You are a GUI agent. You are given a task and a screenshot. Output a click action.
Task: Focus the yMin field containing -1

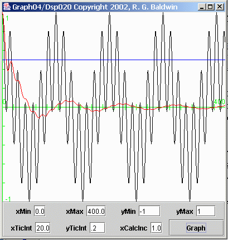pos(149,211)
